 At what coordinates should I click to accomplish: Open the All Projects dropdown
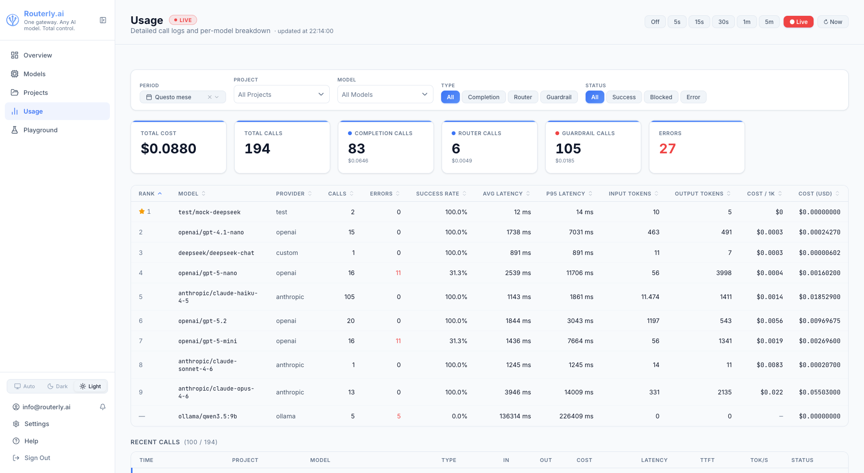[282, 94]
